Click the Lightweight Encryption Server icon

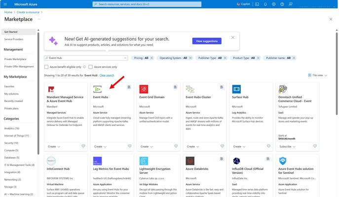click(144, 161)
